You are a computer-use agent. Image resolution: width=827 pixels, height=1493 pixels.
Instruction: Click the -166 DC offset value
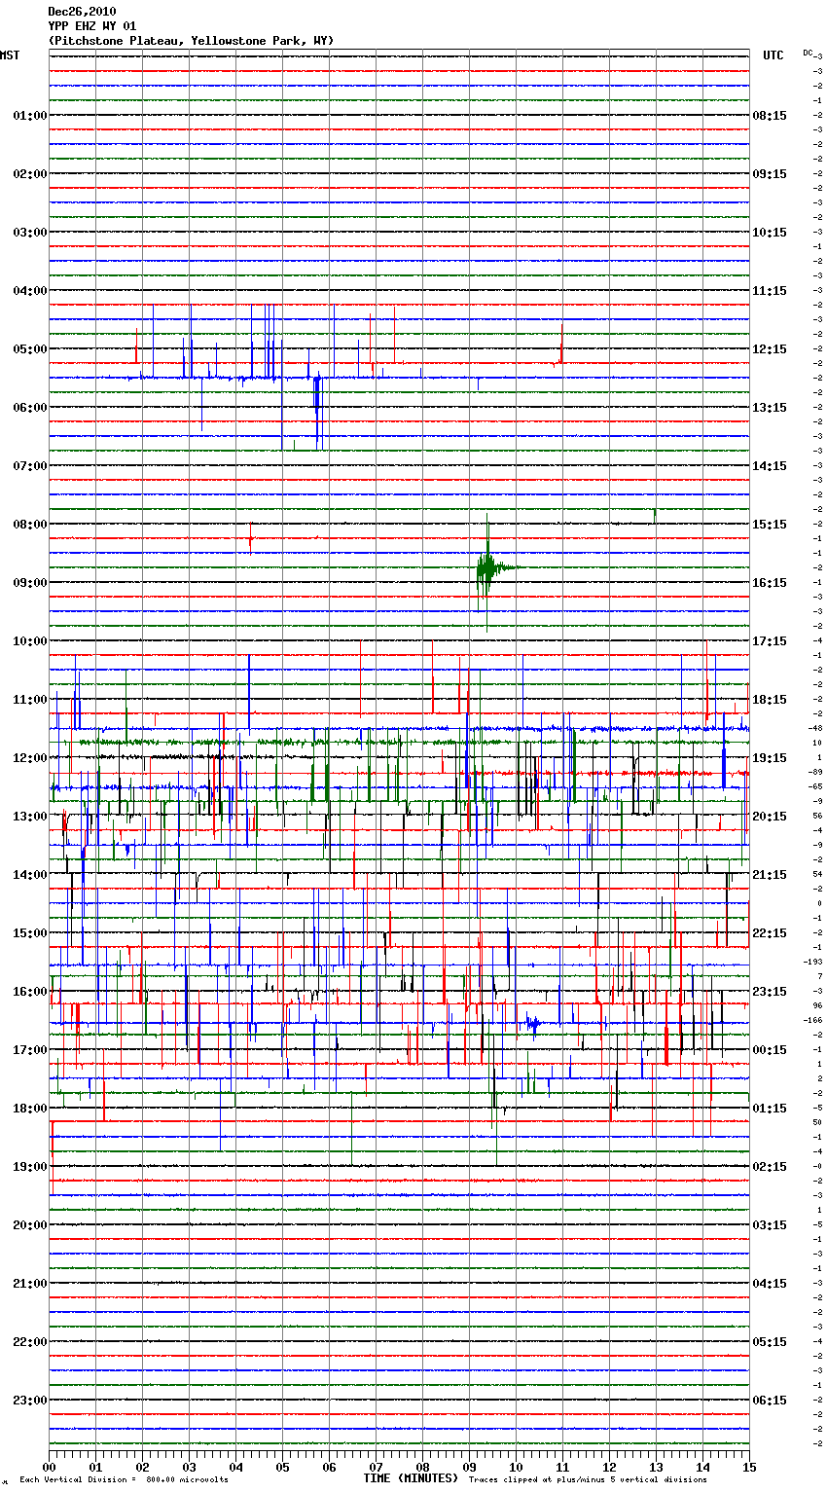[813, 1020]
